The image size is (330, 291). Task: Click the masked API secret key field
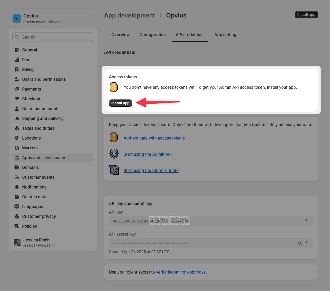[211, 243]
